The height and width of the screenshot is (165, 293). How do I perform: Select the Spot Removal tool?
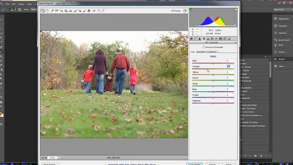tap(75, 11)
